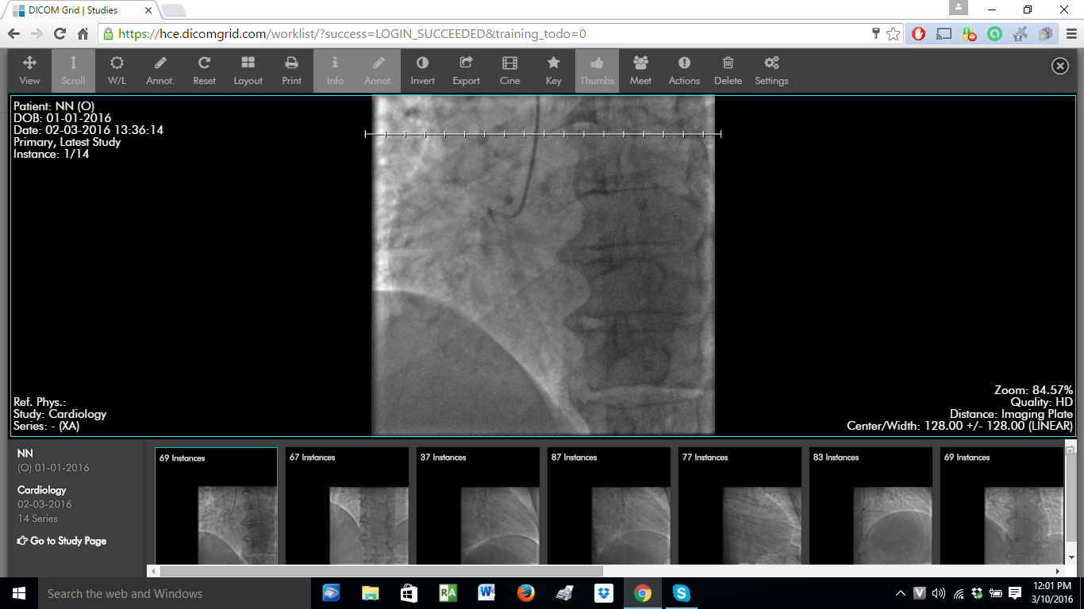Click the Zoom: 84.57% overlay text
Image resolution: width=1084 pixels, height=609 pixels.
coord(1033,390)
